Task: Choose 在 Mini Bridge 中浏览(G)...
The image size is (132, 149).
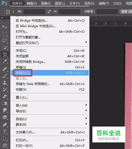Action: [x=50, y=26]
